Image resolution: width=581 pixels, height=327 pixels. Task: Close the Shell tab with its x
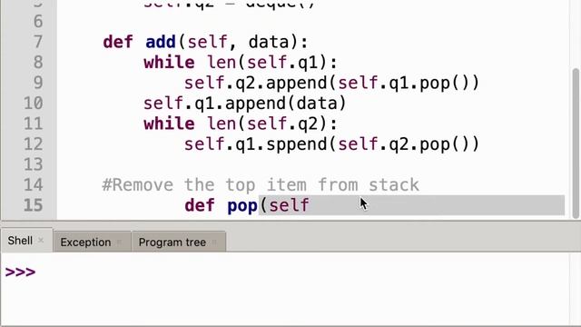point(41,241)
